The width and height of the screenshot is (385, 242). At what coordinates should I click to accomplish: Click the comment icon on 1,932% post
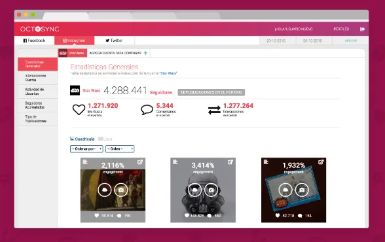tap(300, 216)
